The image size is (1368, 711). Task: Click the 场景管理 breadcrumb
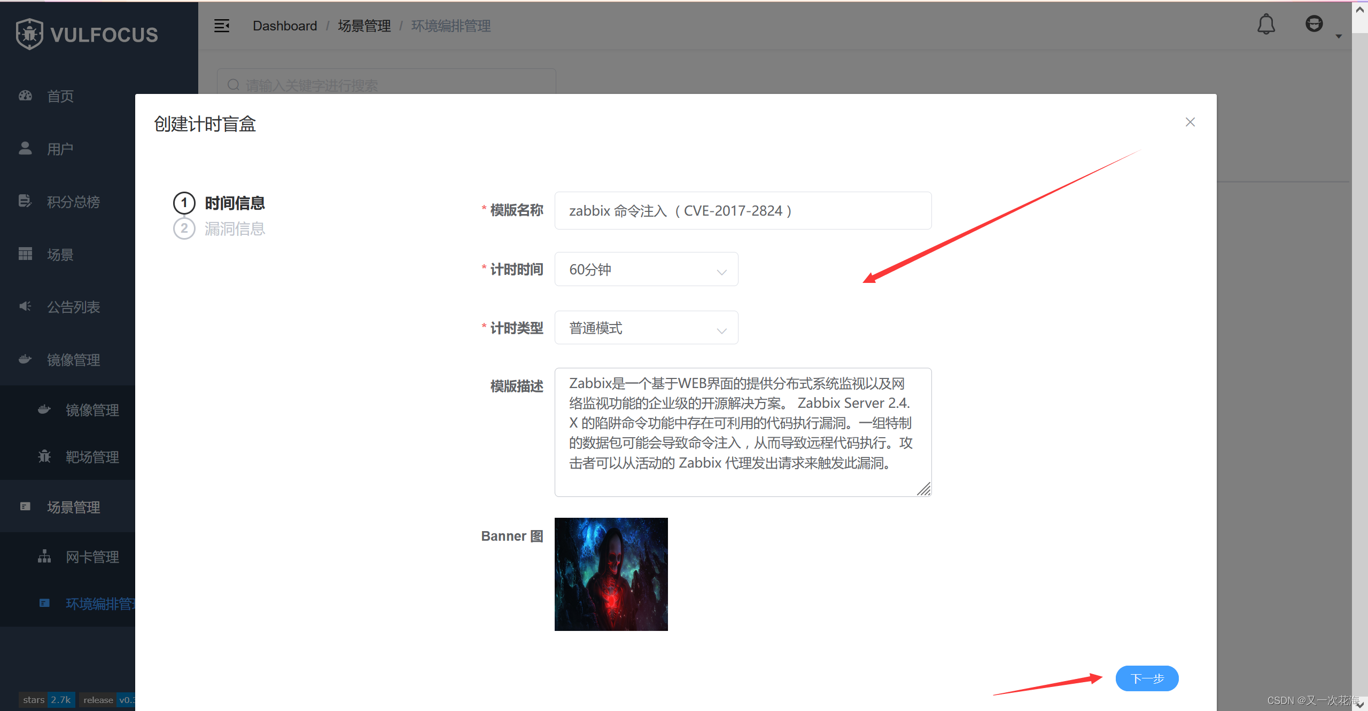[x=364, y=26]
